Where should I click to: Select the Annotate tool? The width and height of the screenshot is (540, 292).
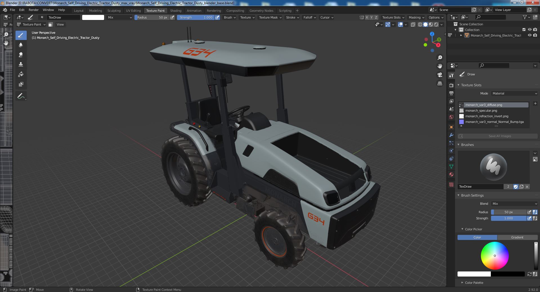pyautogui.click(x=21, y=96)
